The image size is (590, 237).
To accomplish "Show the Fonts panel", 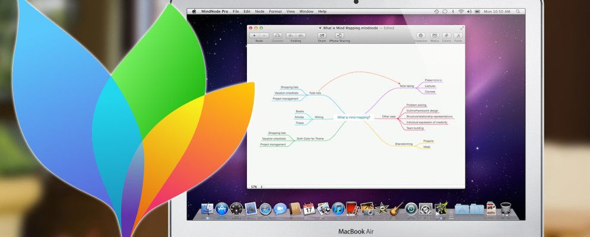I will click(458, 36).
